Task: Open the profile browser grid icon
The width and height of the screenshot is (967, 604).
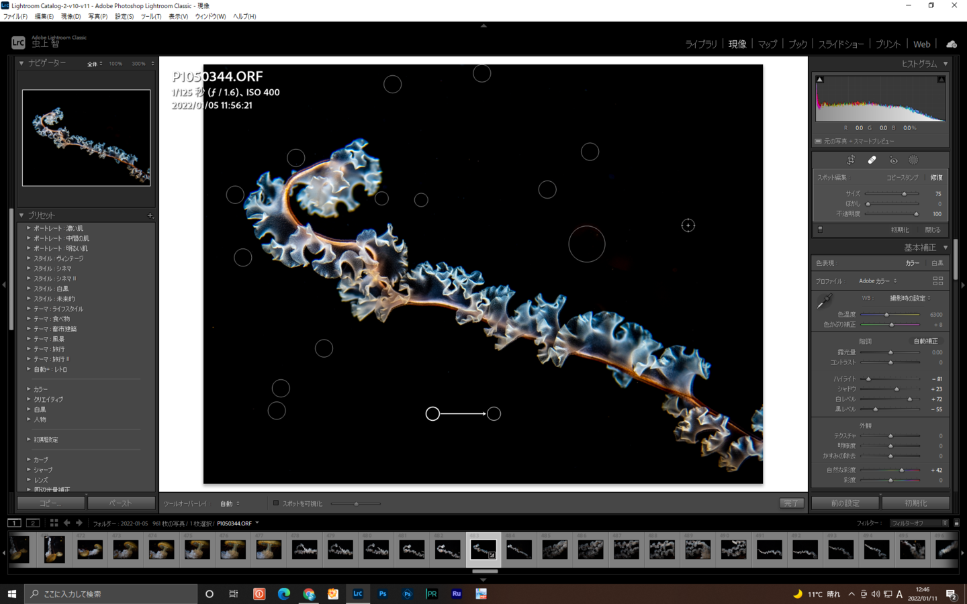Action: click(x=937, y=281)
